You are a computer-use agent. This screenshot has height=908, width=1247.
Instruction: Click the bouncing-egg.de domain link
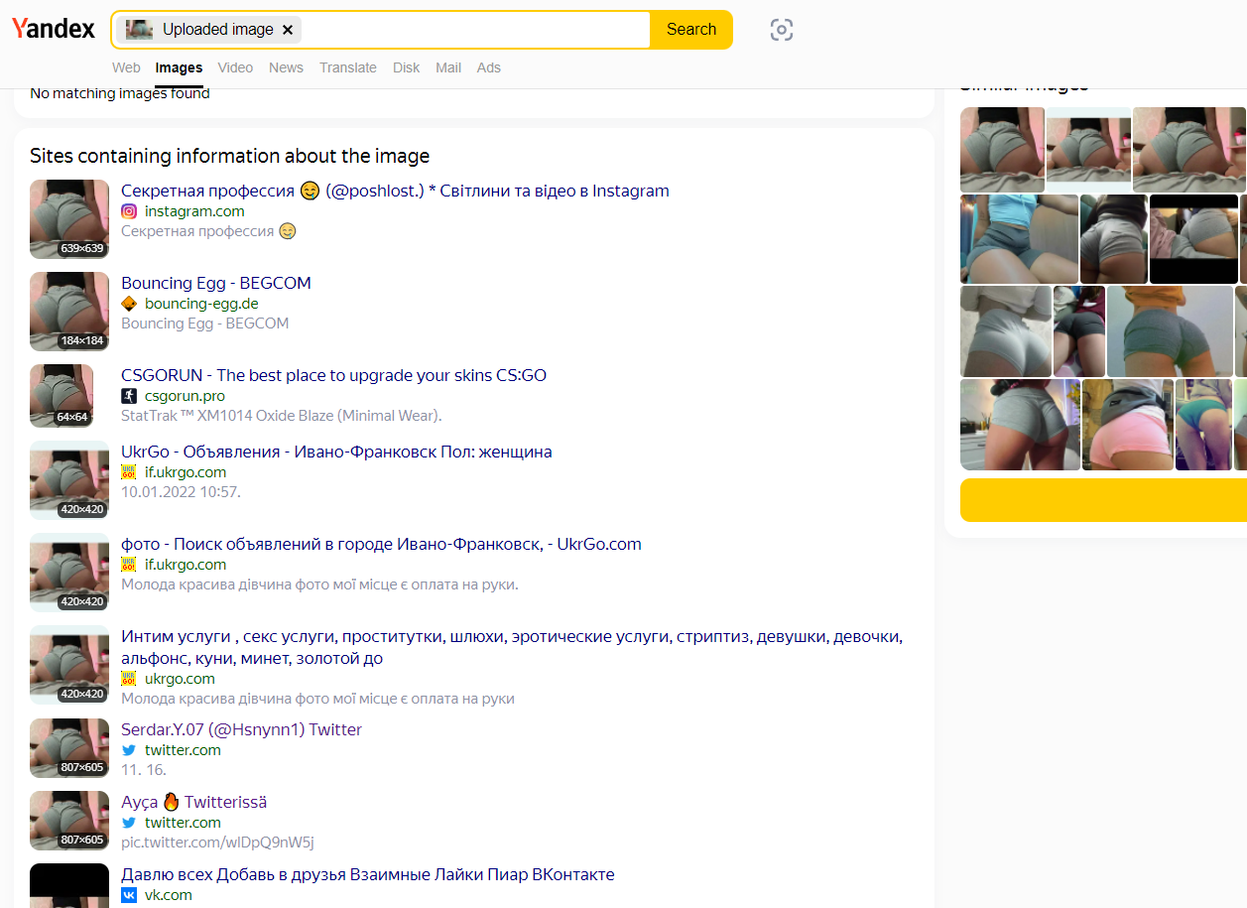(201, 304)
